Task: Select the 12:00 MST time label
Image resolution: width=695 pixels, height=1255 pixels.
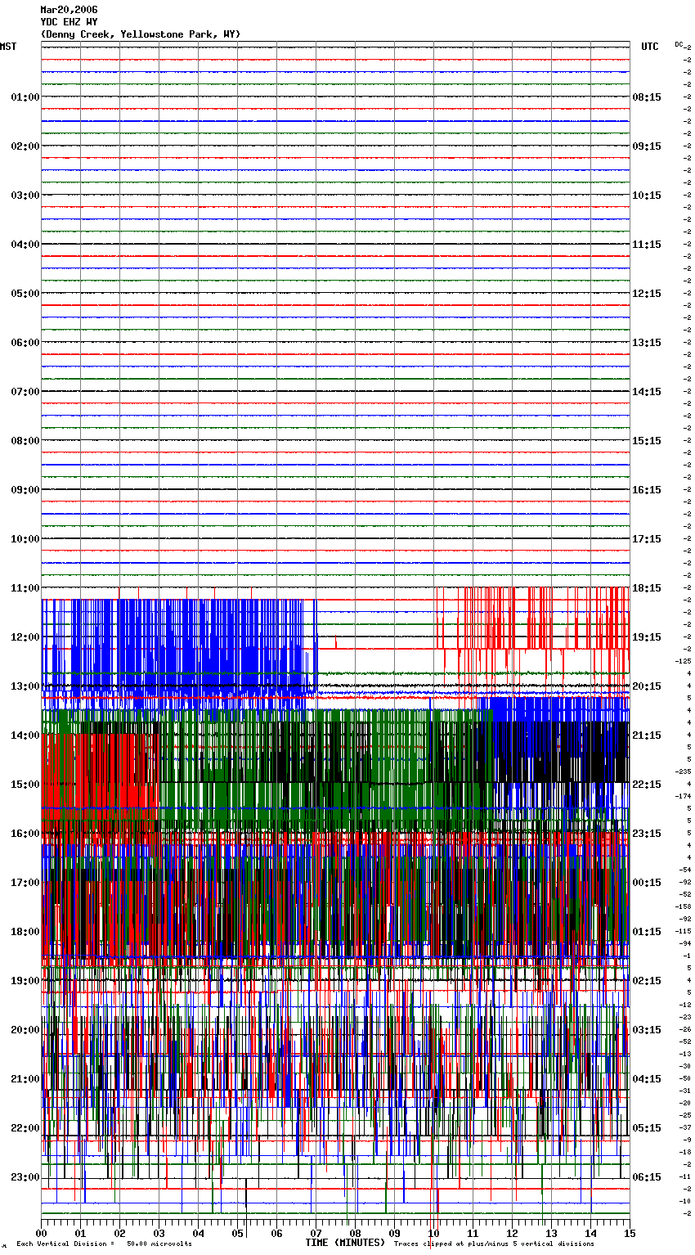Action: pyautogui.click(x=25, y=637)
